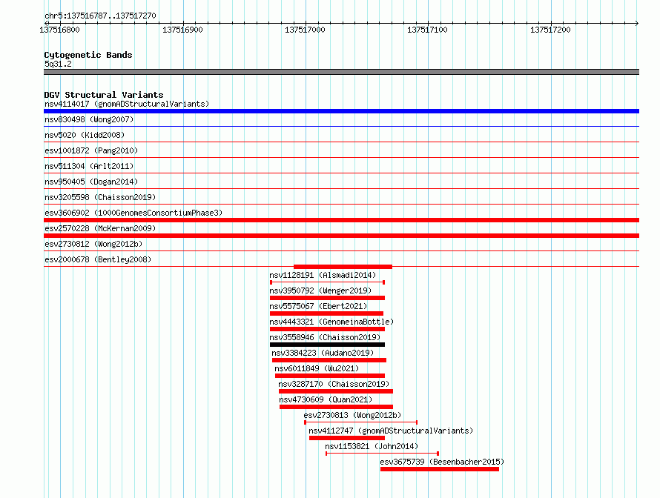Open variant esv2730812 (Wong2012b)

coord(93,244)
